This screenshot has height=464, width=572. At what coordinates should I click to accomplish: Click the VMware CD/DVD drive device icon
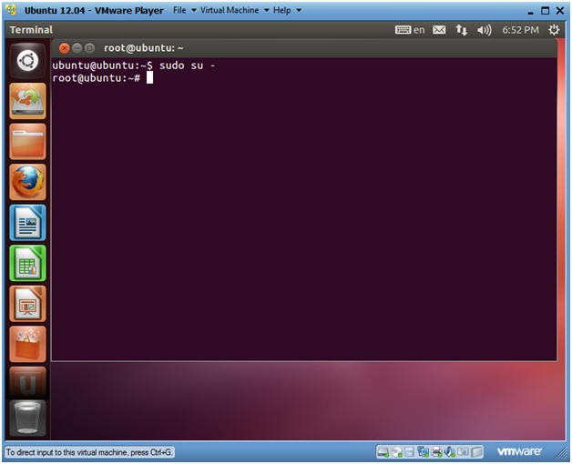pos(396,452)
